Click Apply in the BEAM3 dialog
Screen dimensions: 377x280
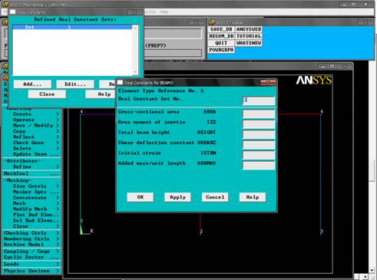click(x=177, y=197)
